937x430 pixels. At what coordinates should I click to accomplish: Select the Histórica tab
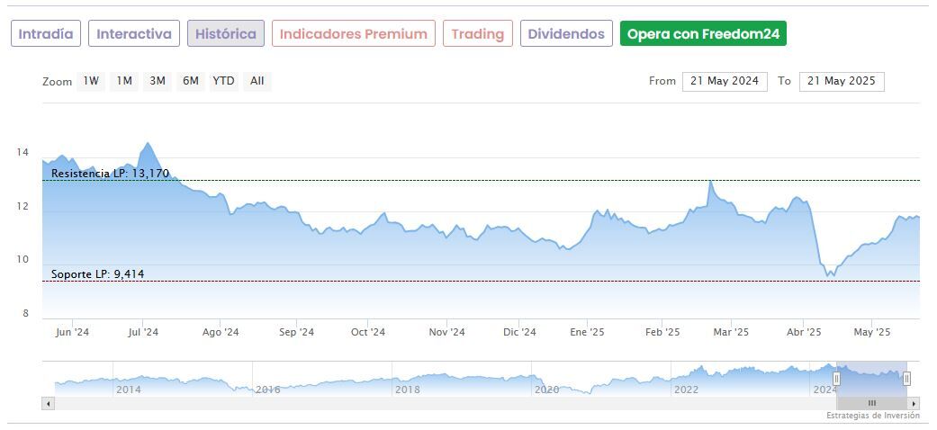pos(226,34)
